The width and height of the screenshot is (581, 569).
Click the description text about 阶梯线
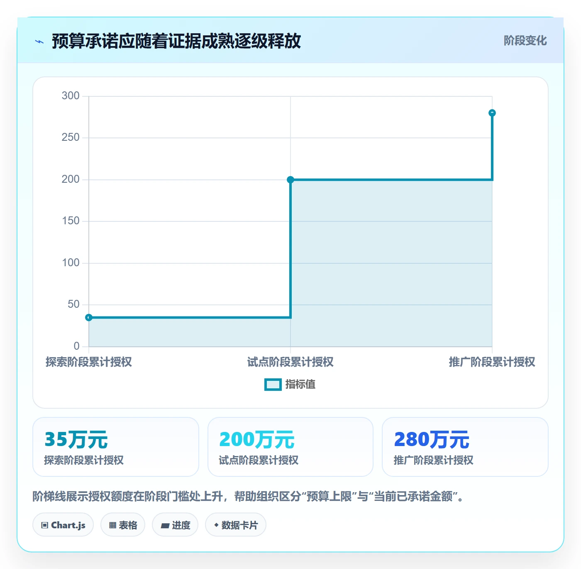tap(248, 496)
